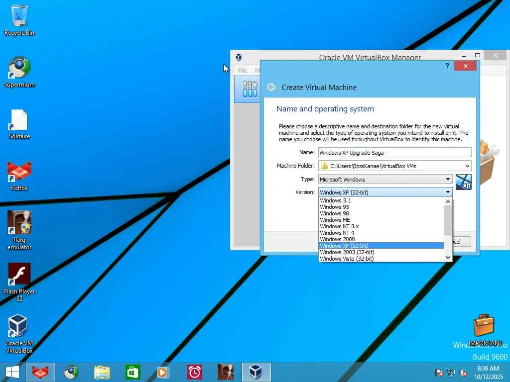The image size is (510, 382).
Task: Choose Windows 2003 (32-bit) from the list
Action: pos(381,252)
